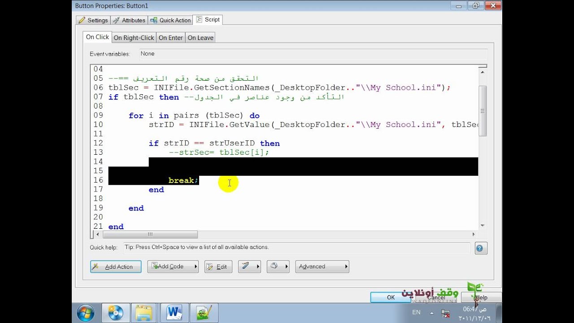
Task: Open the Quick Action tab
Action: (x=170, y=20)
